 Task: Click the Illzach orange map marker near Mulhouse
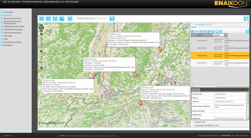click(x=94, y=74)
